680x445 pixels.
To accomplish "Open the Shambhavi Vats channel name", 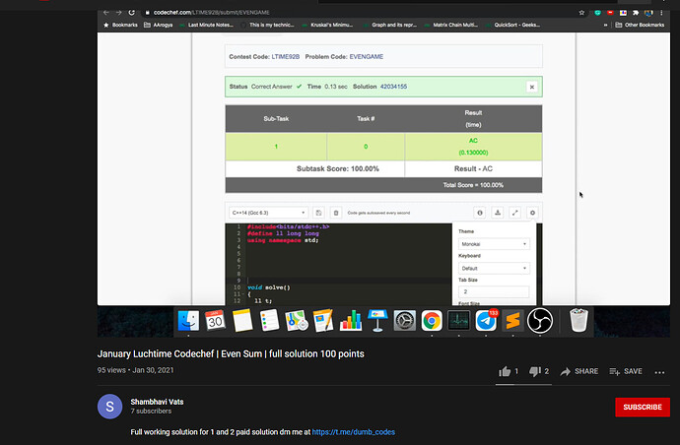I will click(157, 402).
